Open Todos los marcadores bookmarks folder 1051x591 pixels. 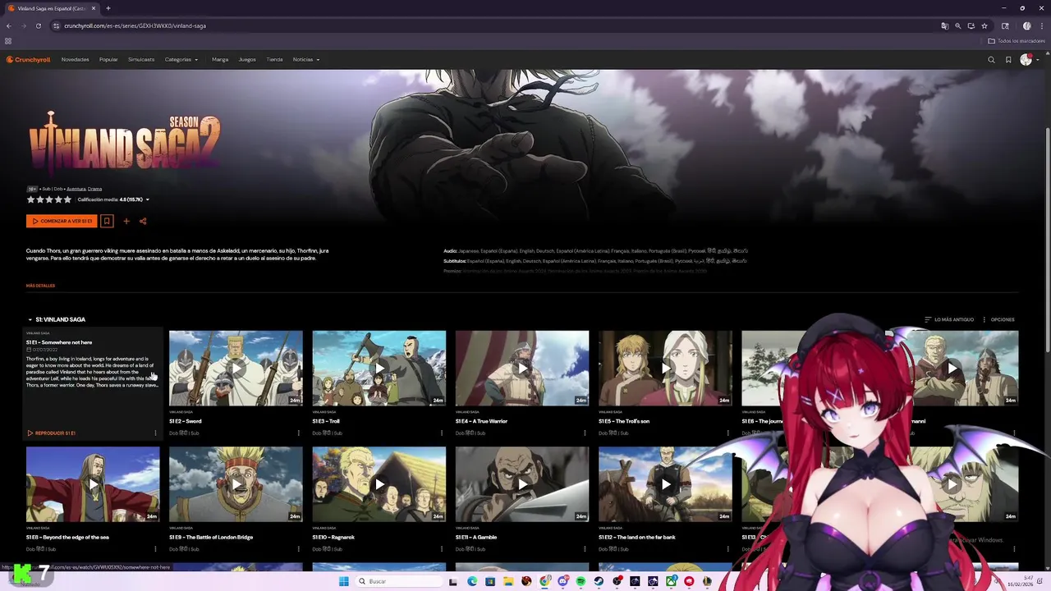pyautogui.click(x=1017, y=41)
